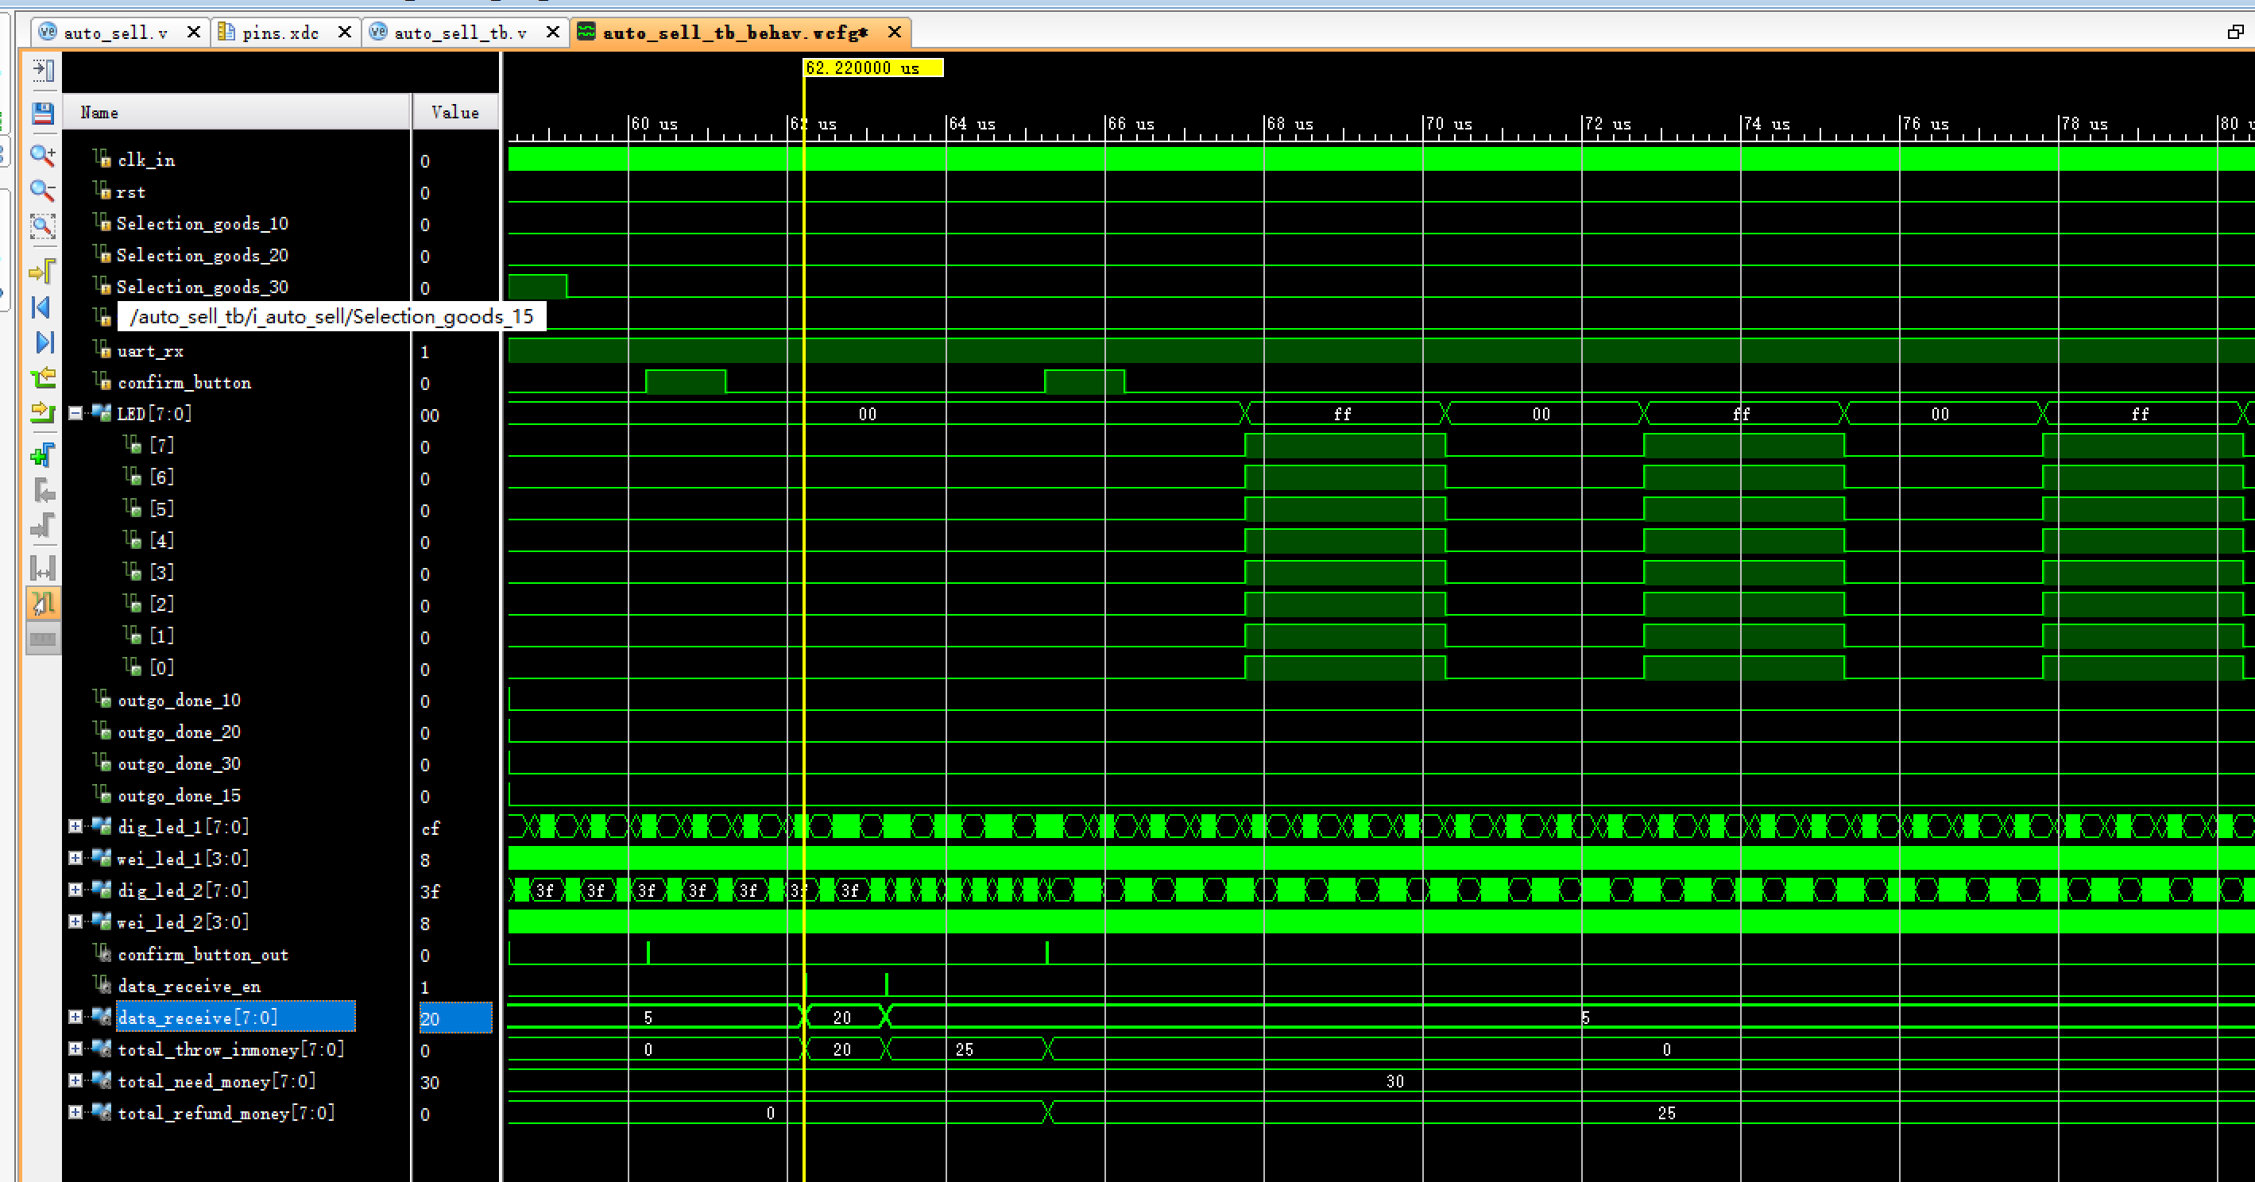Expand the data_receive[7:0] bus
Image resolution: width=2255 pixels, height=1182 pixels.
tap(76, 1017)
